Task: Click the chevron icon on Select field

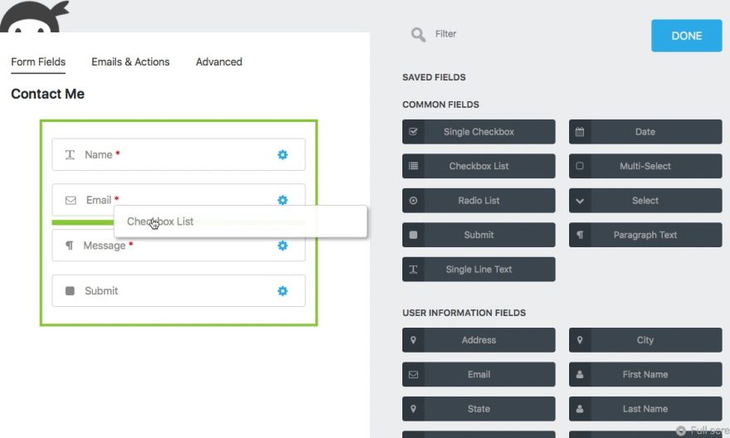Action: pyautogui.click(x=580, y=201)
